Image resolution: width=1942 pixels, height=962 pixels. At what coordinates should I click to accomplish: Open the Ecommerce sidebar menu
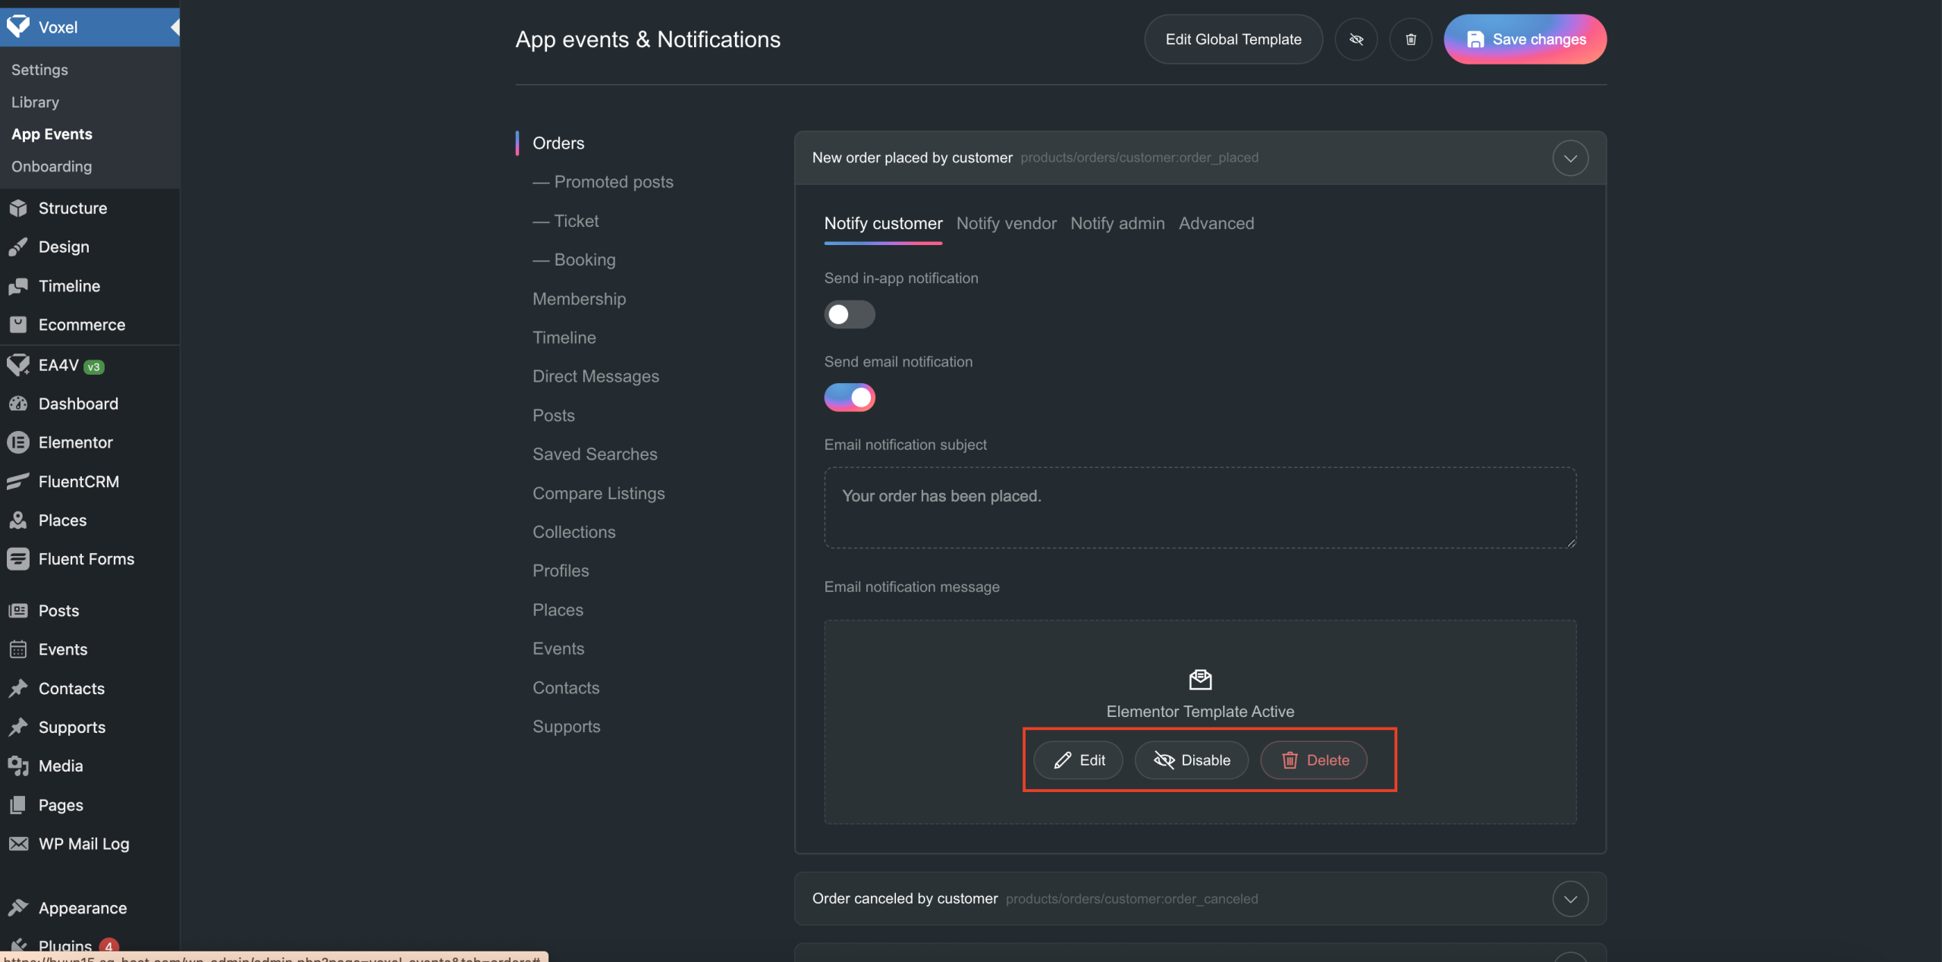click(81, 325)
